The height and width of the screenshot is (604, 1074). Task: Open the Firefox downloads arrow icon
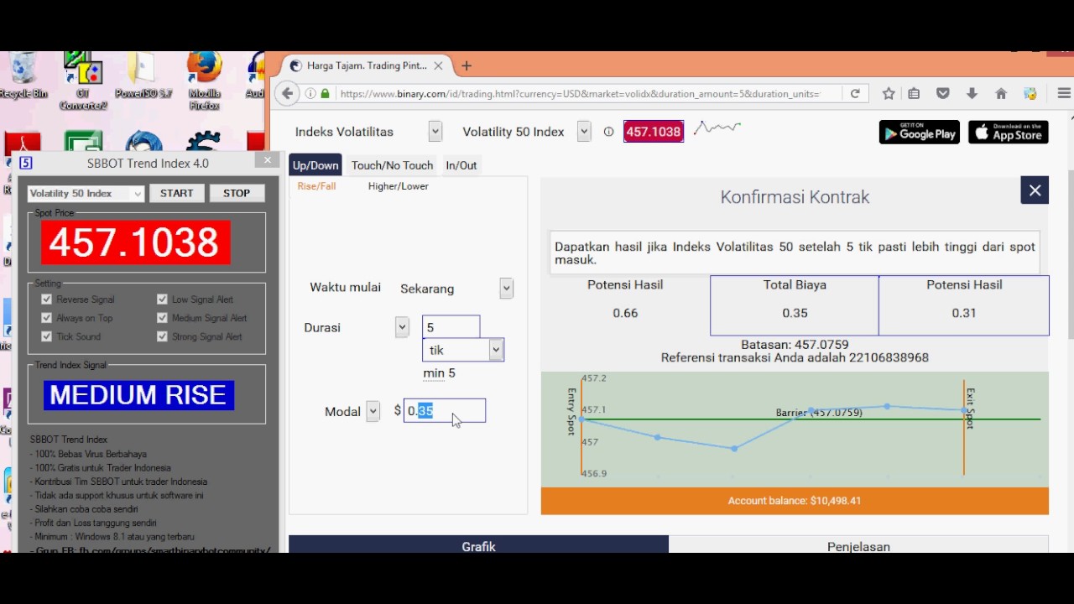click(x=972, y=94)
